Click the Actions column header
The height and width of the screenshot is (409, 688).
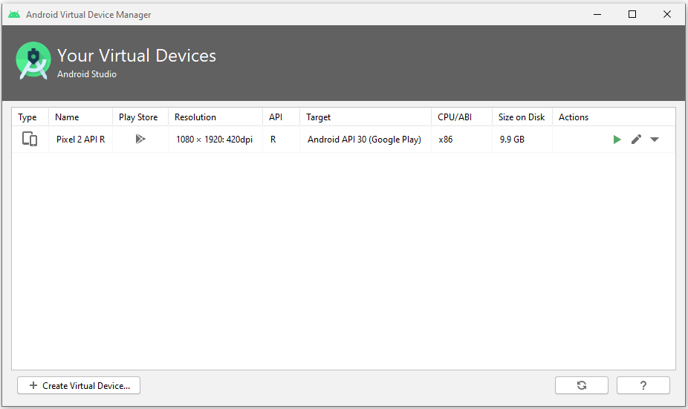point(614,117)
